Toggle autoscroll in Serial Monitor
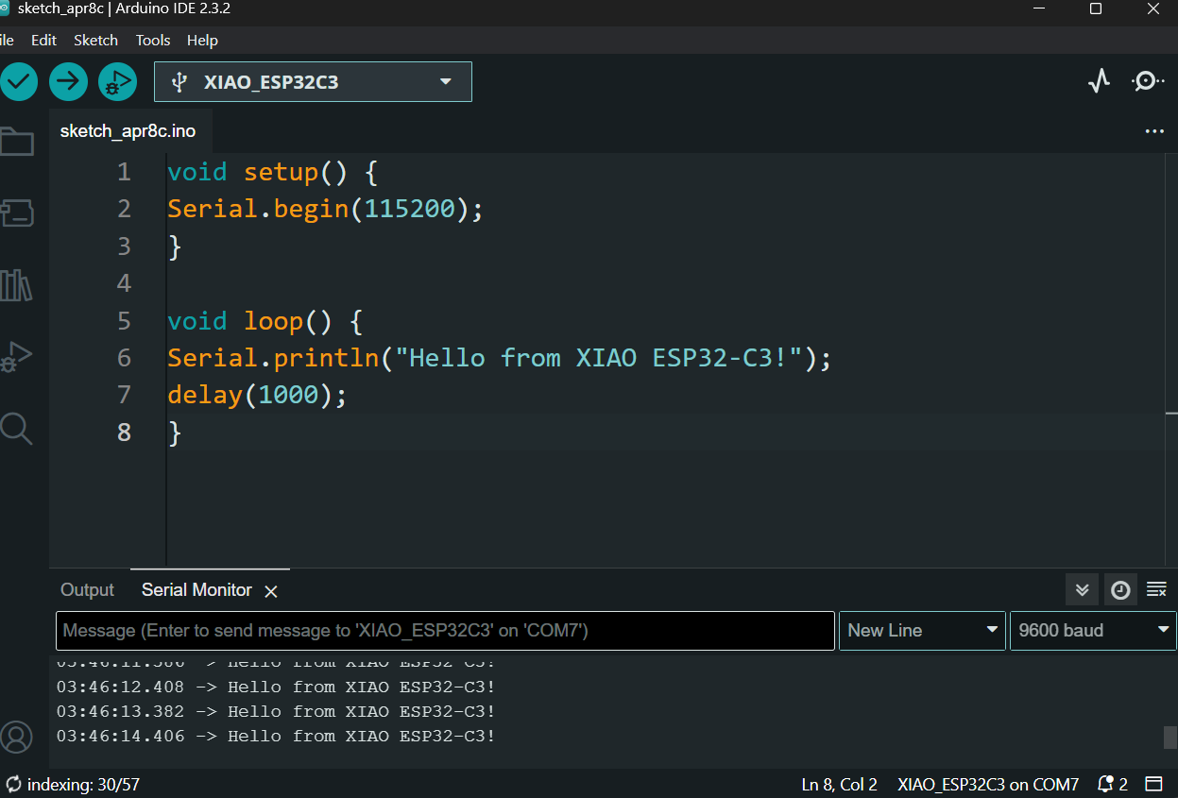Screen dimensions: 1178x798 (1082, 590)
